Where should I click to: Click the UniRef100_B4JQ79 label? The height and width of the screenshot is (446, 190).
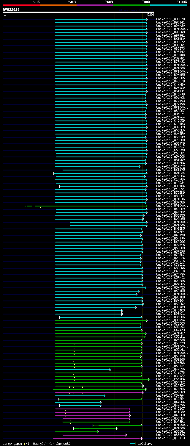tap(171, 81)
